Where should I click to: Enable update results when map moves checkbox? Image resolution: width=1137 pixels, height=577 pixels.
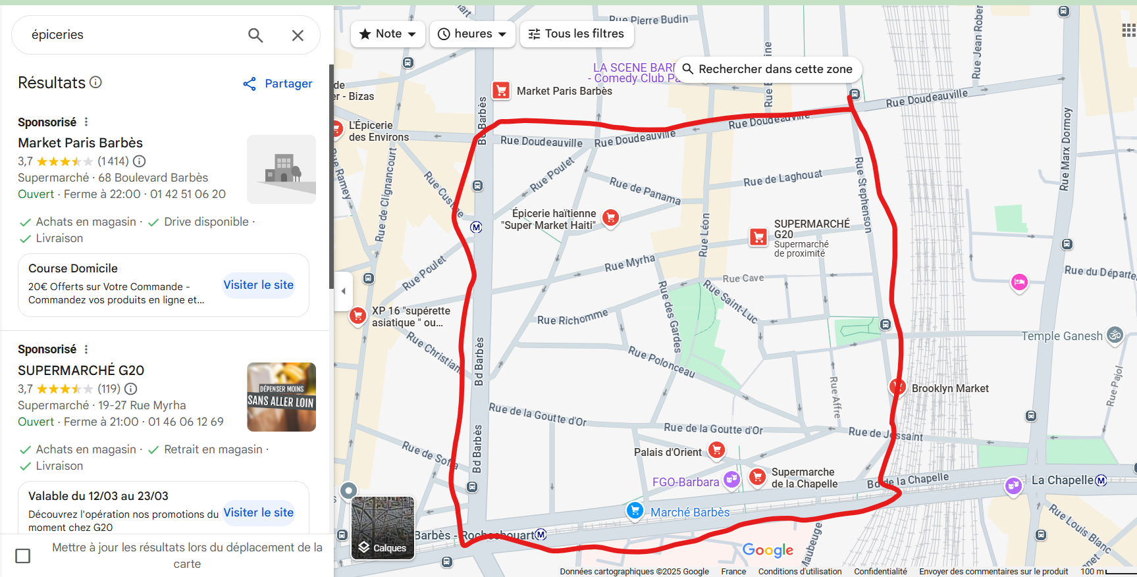(23, 556)
